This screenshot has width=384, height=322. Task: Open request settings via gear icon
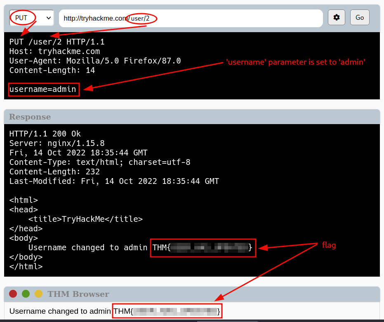(336, 17)
